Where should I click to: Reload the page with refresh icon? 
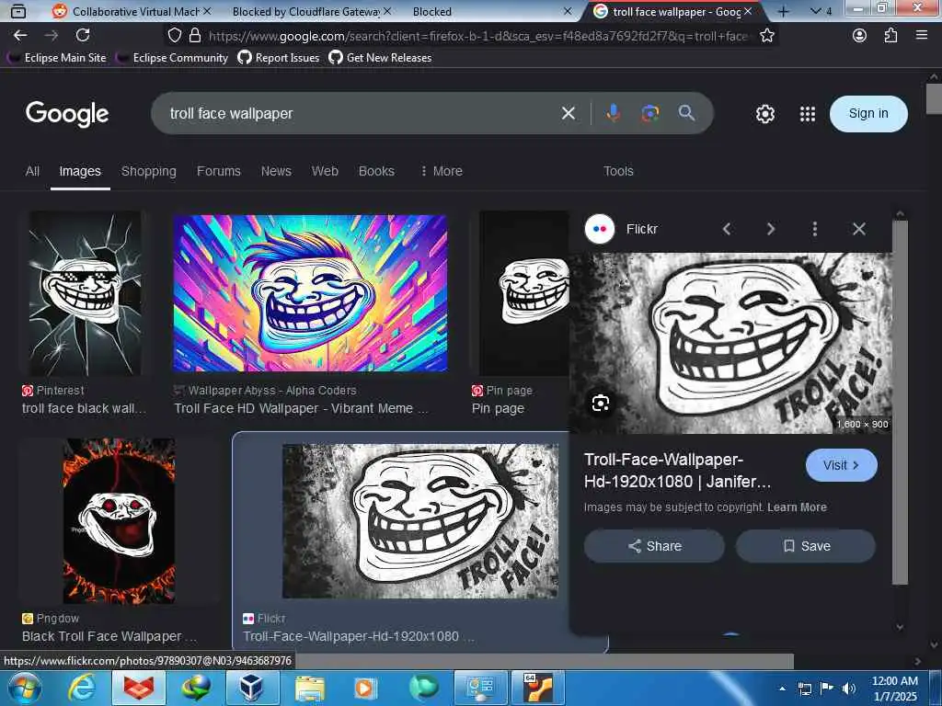point(83,36)
